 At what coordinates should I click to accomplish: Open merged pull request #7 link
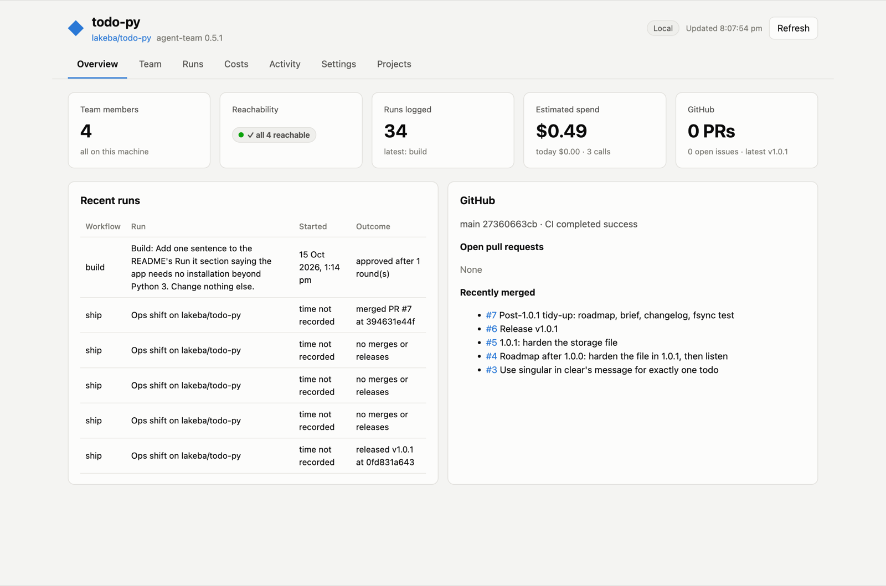(491, 315)
